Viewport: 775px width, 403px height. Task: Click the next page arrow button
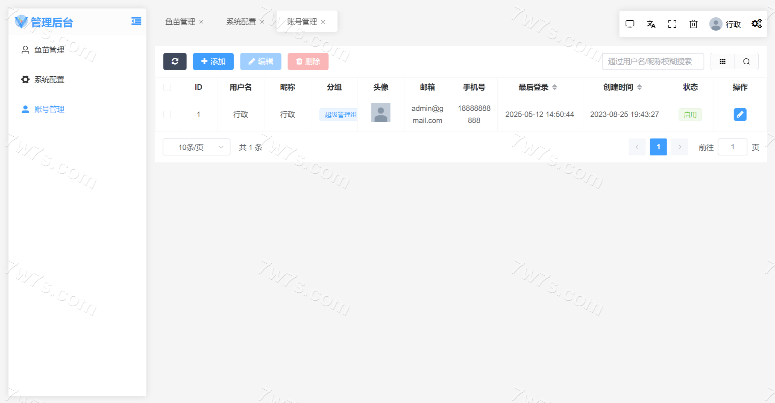(679, 147)
